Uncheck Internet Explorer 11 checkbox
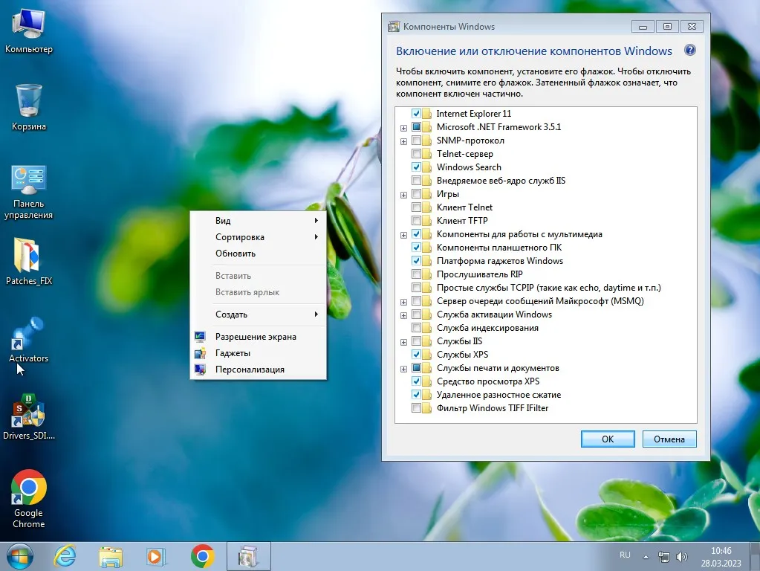 click(x=416, y=114)
